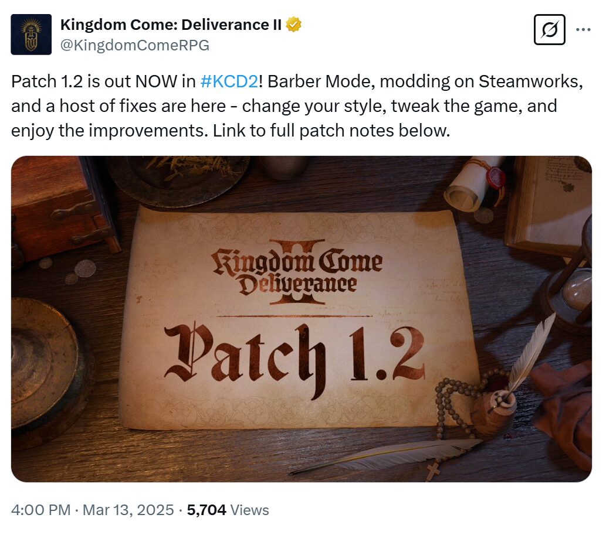Click the Grok slash icon button
This screenshot has width=606, height=535.
click(549, 30)
